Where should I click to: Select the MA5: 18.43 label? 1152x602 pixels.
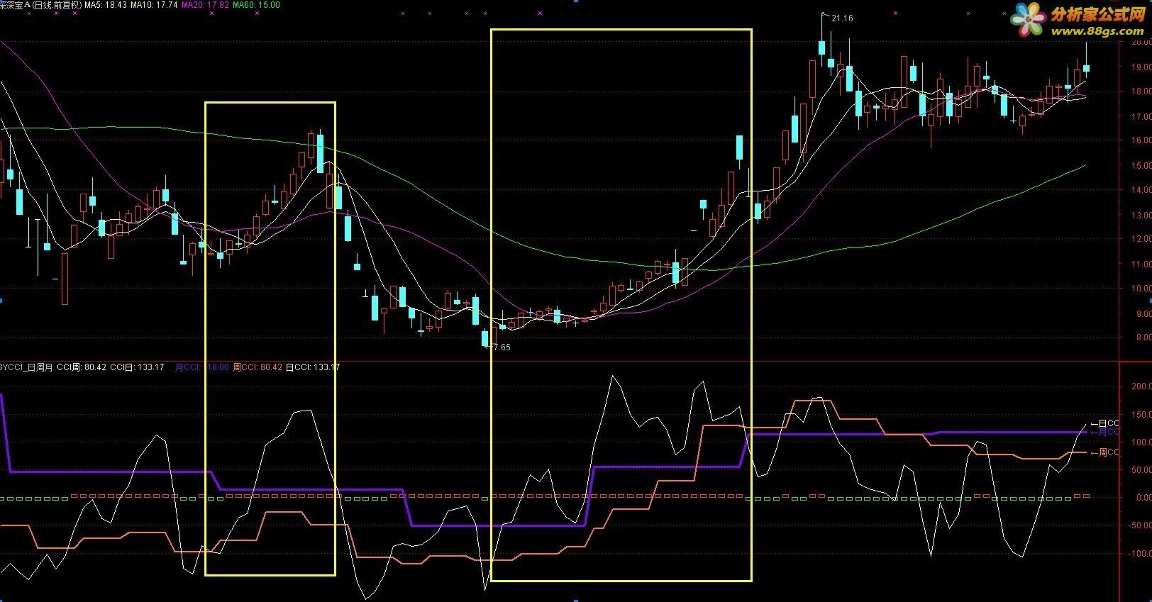(105, 5)
